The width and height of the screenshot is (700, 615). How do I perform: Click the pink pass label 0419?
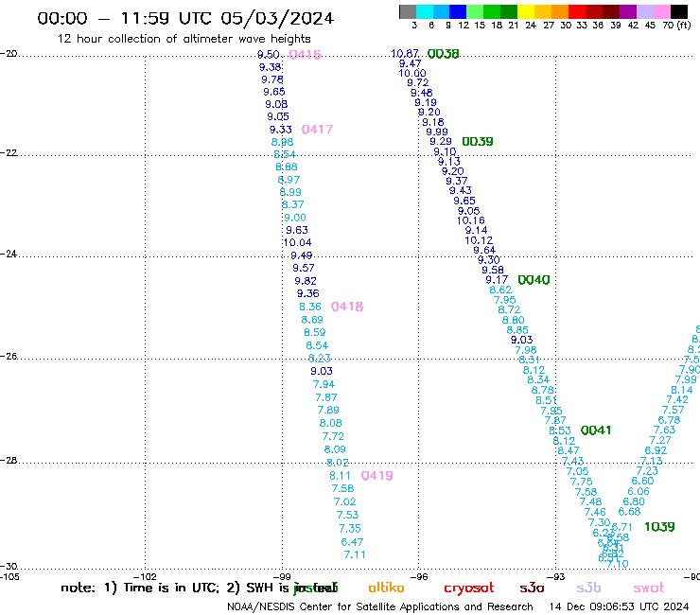377,476
